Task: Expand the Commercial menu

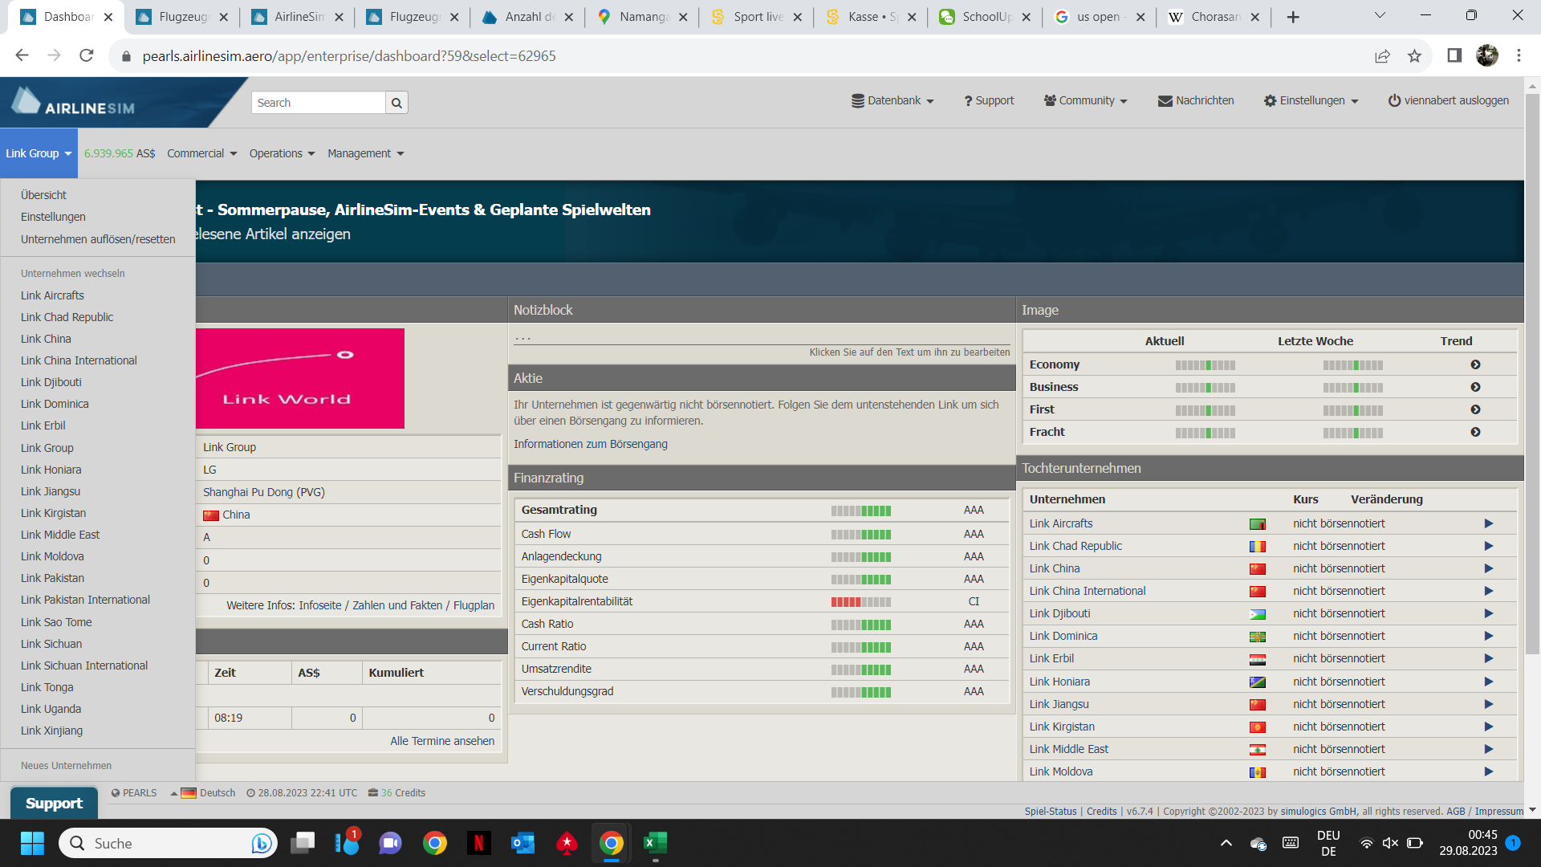Action: pyautogui.click(x=201, y=153)
